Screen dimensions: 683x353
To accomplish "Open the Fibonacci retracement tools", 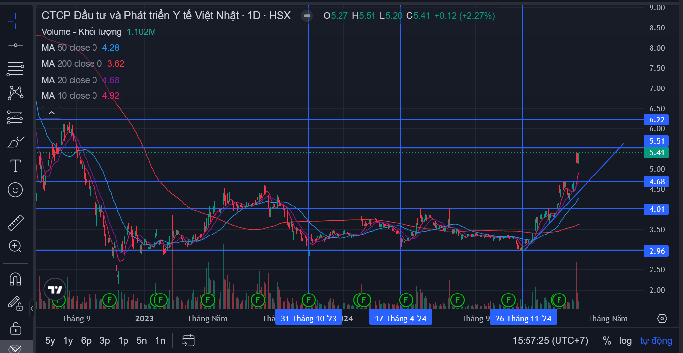I will [15, 69].
